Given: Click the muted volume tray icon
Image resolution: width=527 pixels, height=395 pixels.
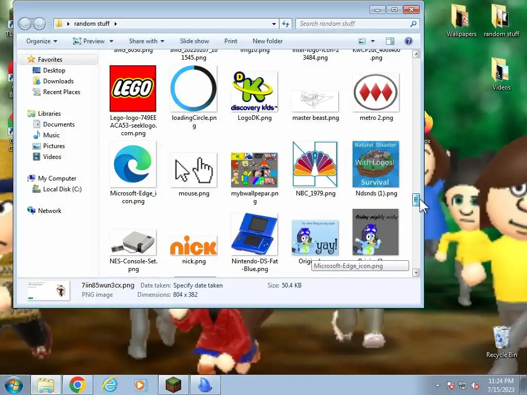Looking at the screenshot, I should tap(475, 386).
